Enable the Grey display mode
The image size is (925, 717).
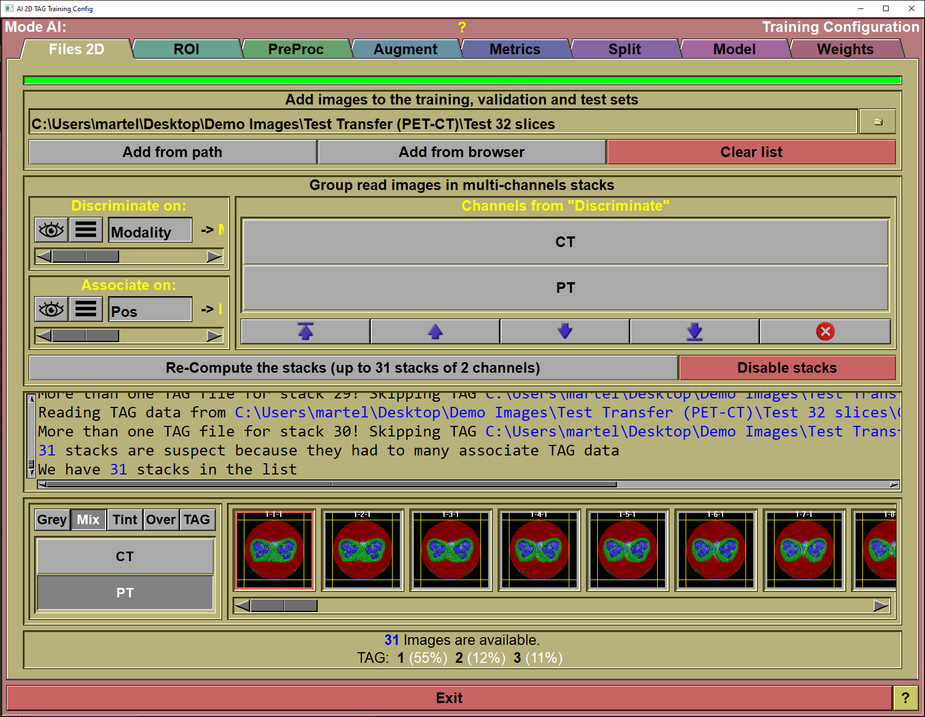[52, 520]
